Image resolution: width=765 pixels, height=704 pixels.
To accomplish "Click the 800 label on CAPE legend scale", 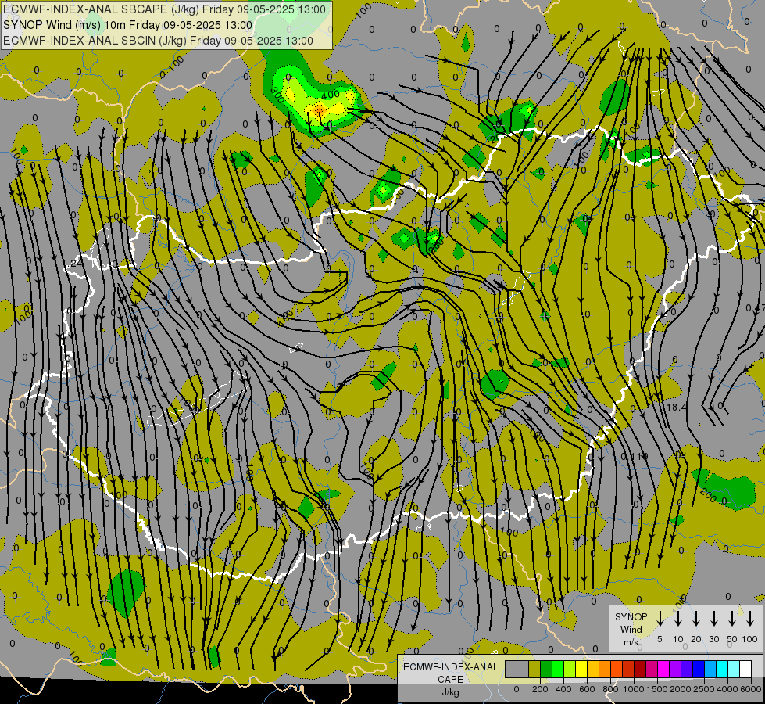I will (x=610, y=689).
